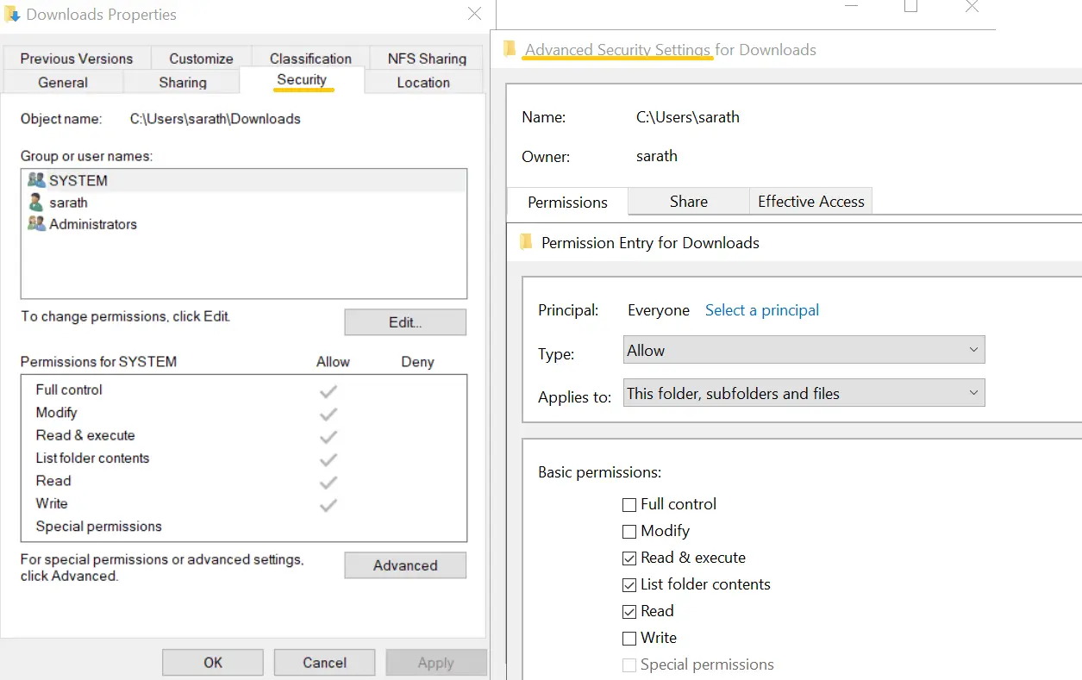The height and width of the screenshot is (680, 1082).
Task: Switch to the Sharing tab
Action: point(182,82)
